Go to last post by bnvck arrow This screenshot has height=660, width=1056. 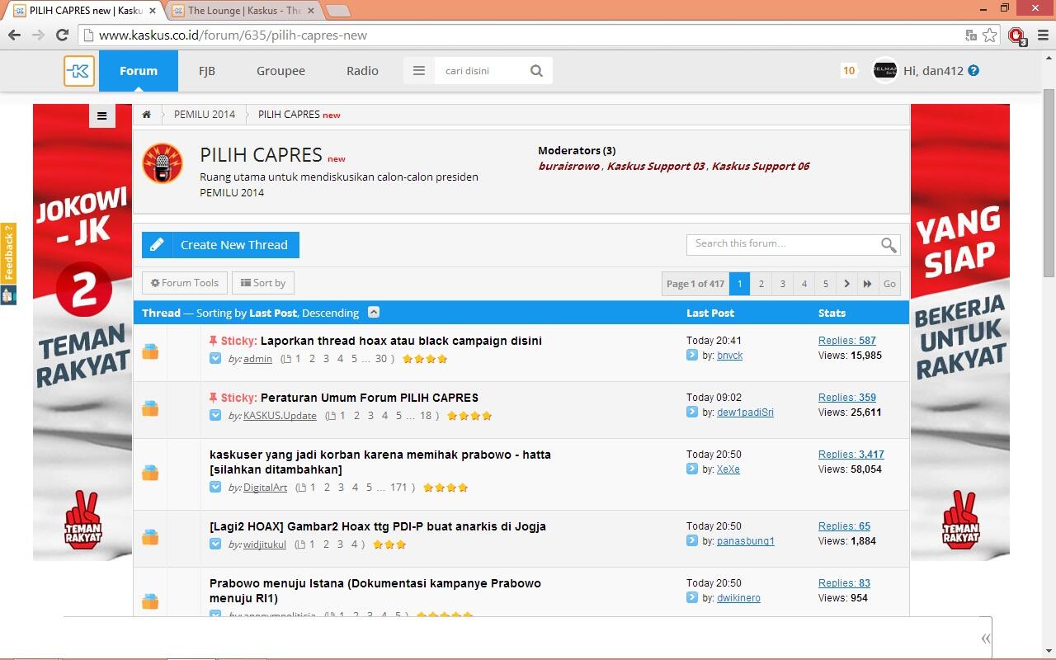point(692,355)
